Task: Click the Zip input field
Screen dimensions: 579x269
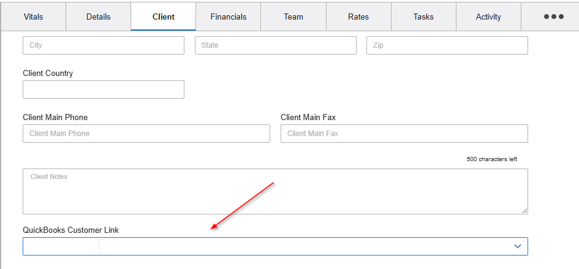Action: (447, 45)
